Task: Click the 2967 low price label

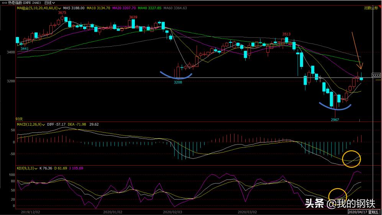Action: (x=335, y=120)
